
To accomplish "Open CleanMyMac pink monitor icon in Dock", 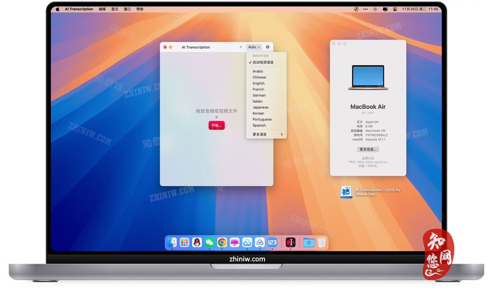I will (235, 242).
